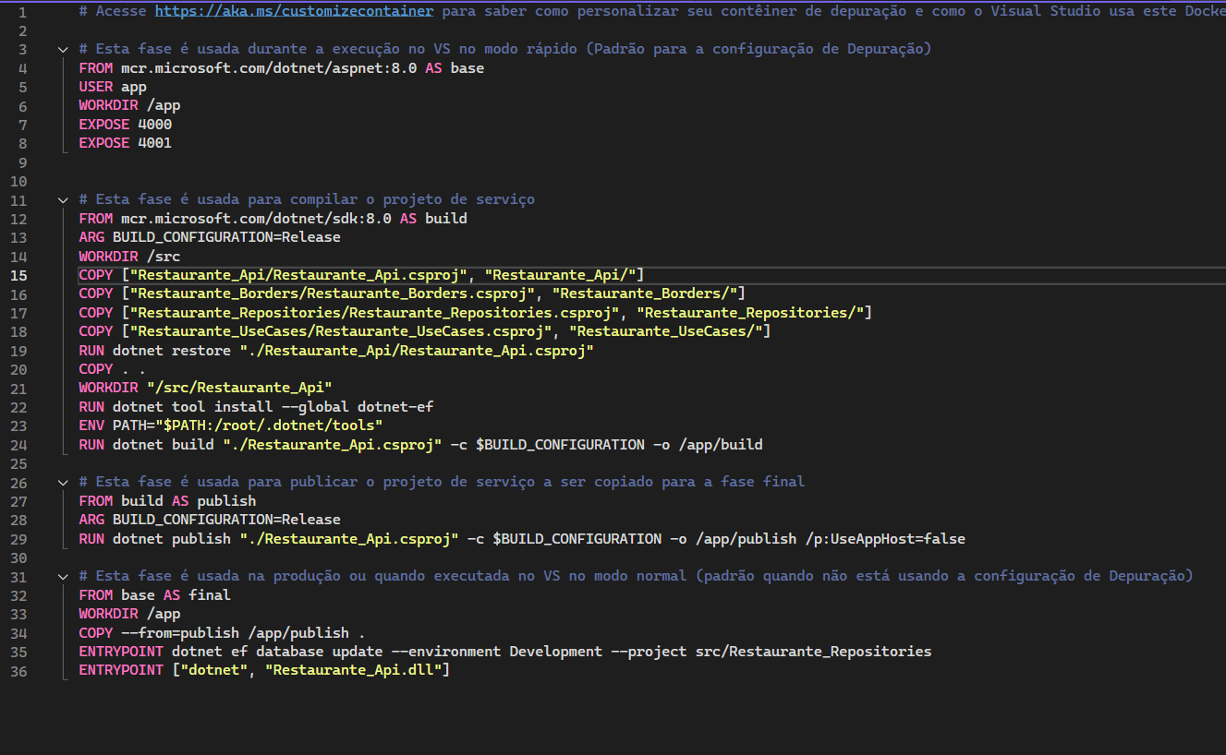The height and width of the screenshot is (755, 1226).
Task: Click line number 1 in the gutter
Action: click(x=22, y=11)
